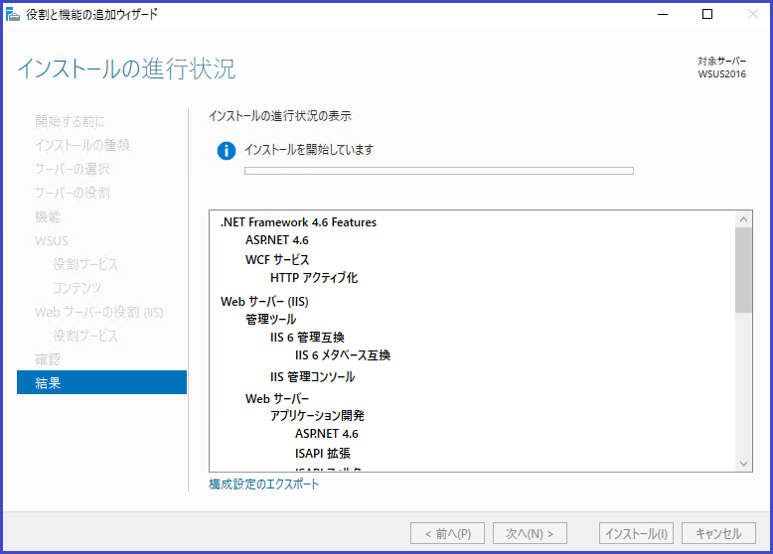The image size is (773, 554).
Task: Click the Web サーバー (IIS) entry
Action: [x=264, y=302]
